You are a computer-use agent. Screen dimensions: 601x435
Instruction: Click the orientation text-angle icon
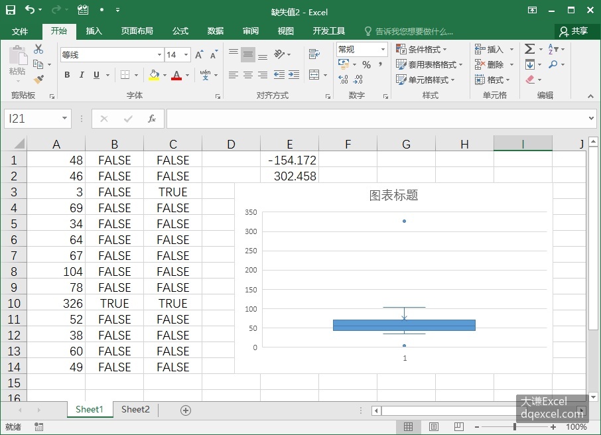(279, 54)
